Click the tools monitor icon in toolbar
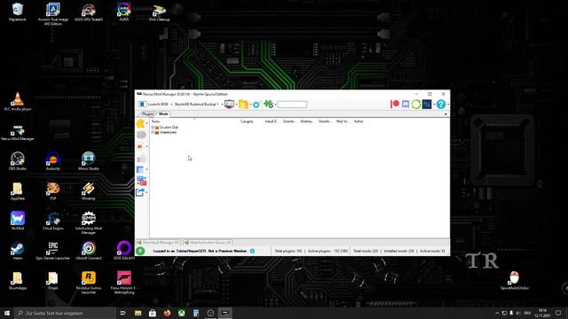 (229, 105)
